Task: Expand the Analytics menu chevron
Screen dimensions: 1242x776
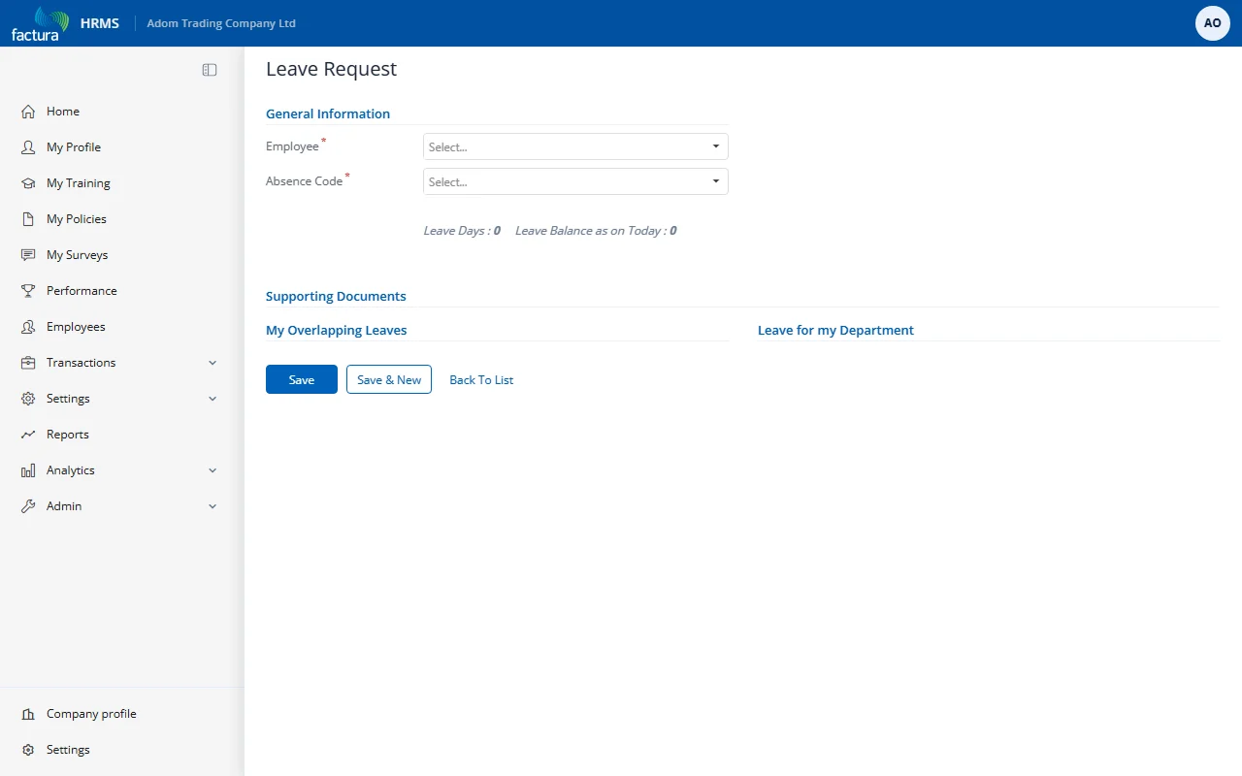Action: point(212,470)
